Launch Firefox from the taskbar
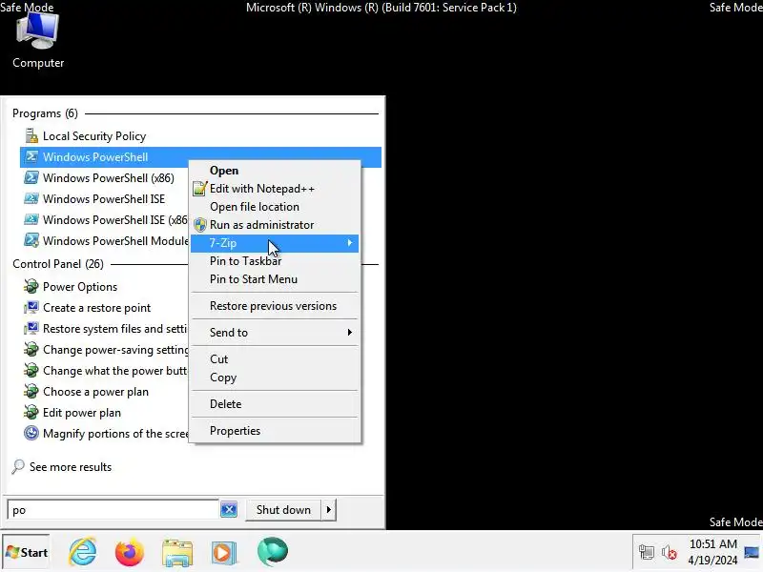 [130, 552]
